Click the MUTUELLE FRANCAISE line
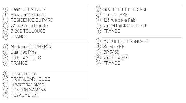 coord(127,41)
